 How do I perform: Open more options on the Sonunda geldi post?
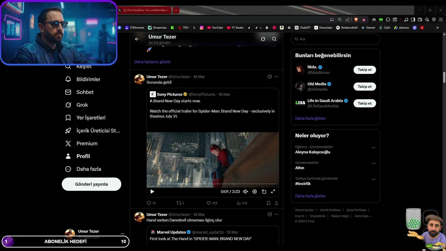276,76
